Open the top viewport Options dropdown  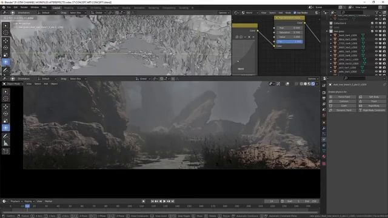224,13
